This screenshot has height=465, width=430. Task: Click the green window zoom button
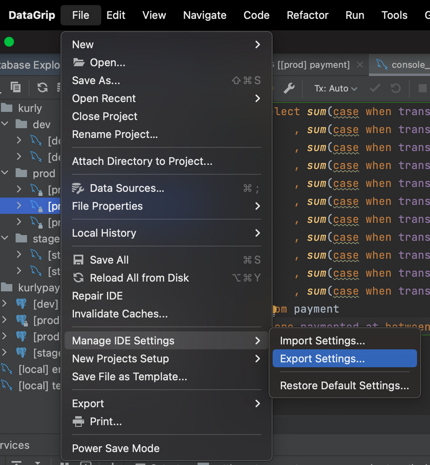(x=9, y=42)
